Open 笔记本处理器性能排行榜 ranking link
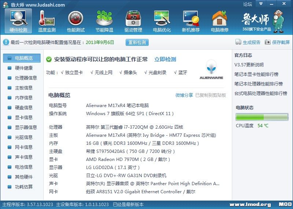This screenshot has width=293, height=209. tap(259, 84)
